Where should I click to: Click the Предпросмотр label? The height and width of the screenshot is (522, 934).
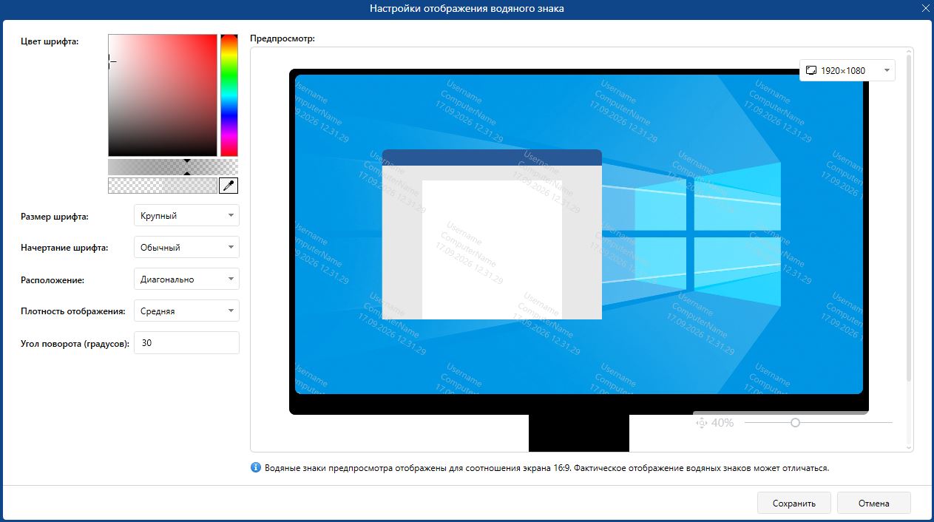[282, 38]
